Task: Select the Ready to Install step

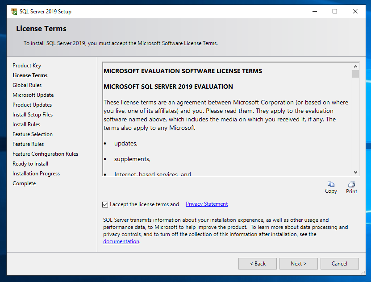Action: click(x=30, y=163)
